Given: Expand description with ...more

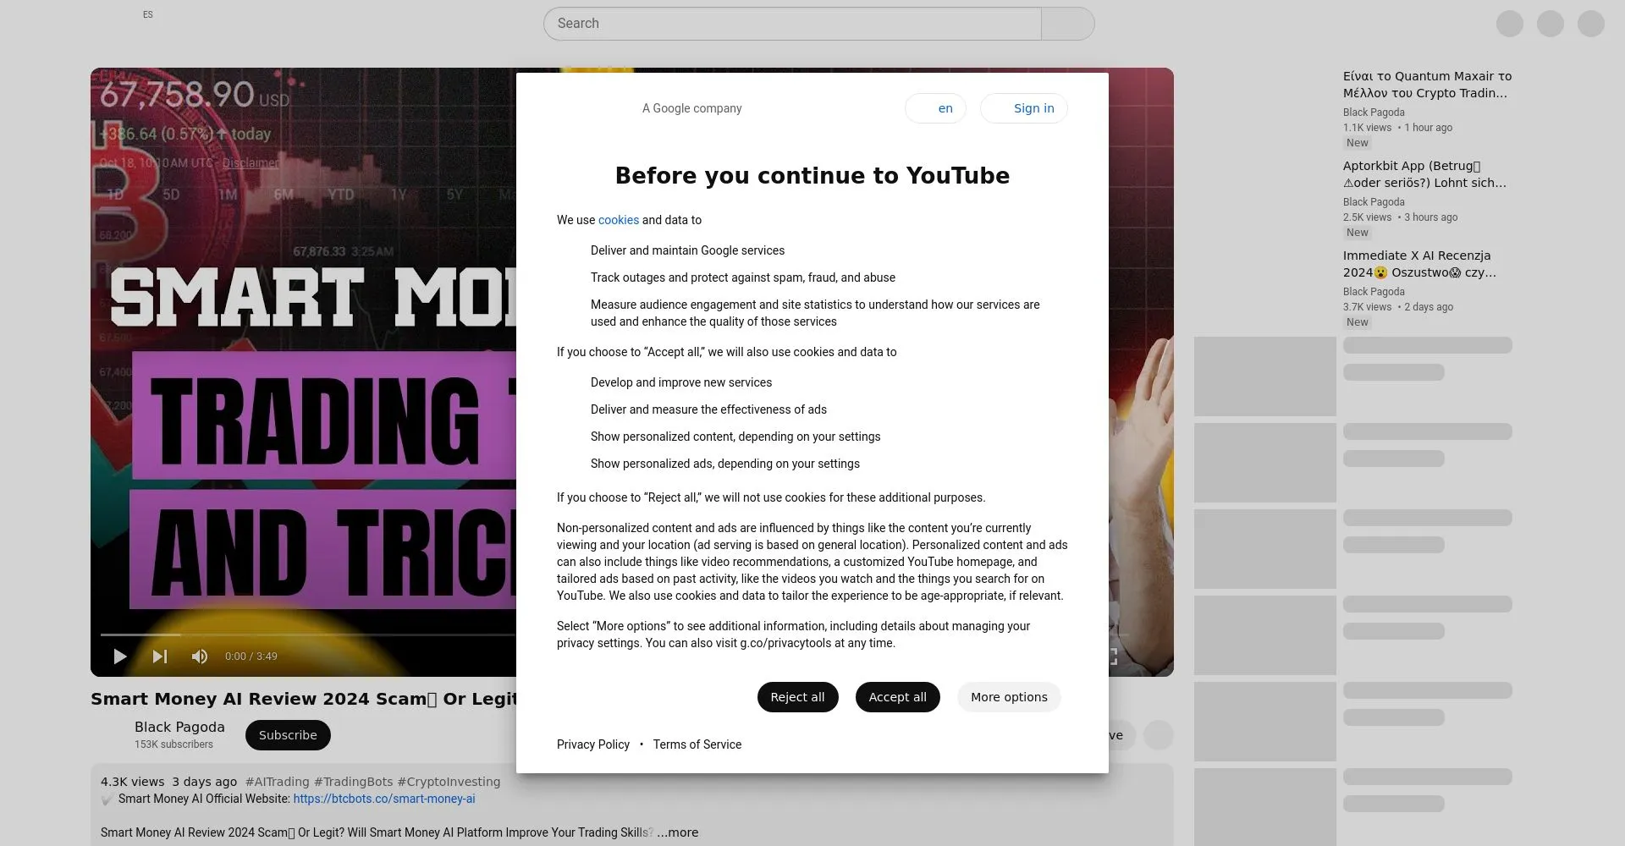Looking at the screenshot, I should tap(678, 832).
